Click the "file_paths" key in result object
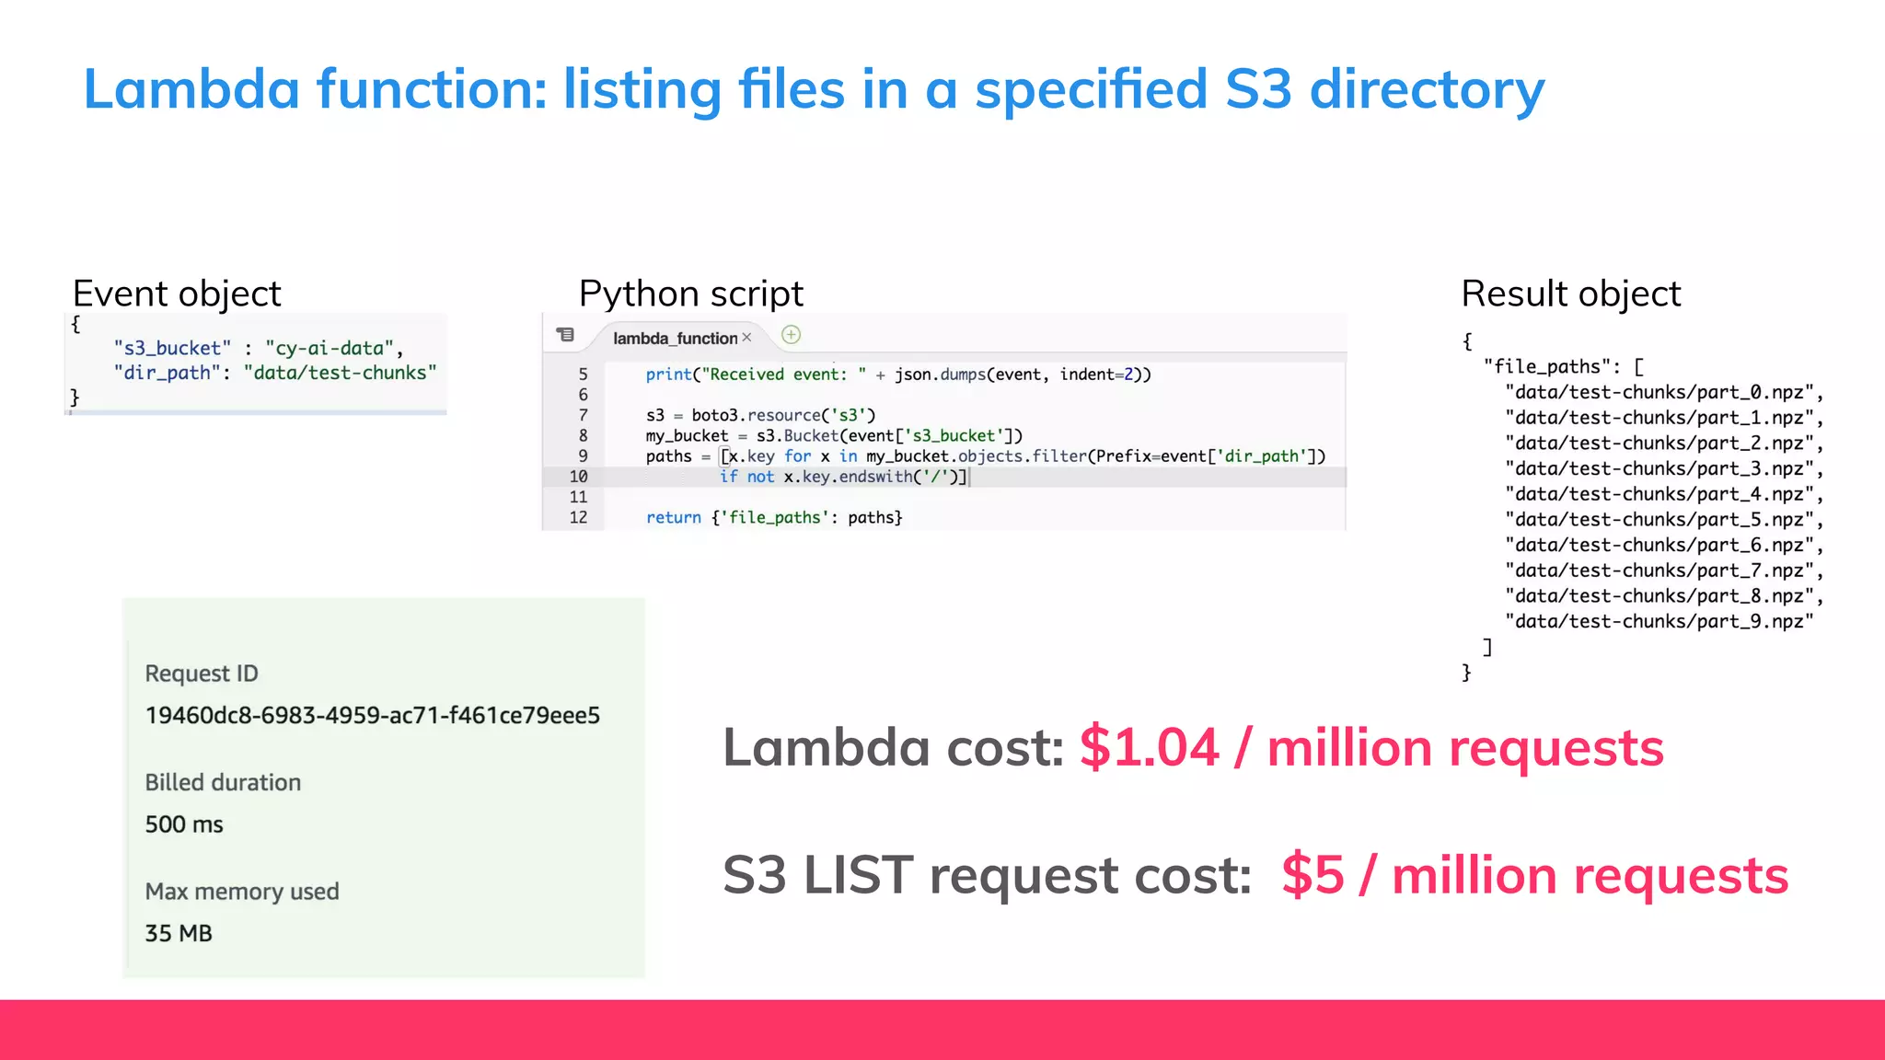This screenshot has width=1885, height=1060. point(1546,366)
